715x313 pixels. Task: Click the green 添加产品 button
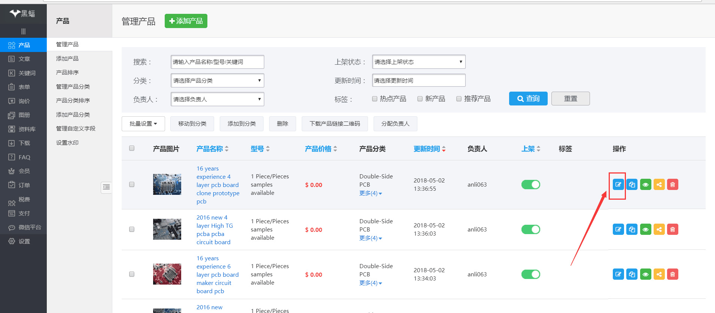(186, 21)
